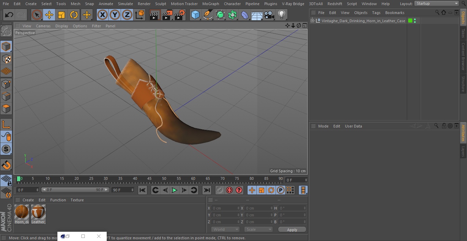Viewport: 467px width, 241px height.
Task: Open the Mesh menu
Action: coord(75,4)
